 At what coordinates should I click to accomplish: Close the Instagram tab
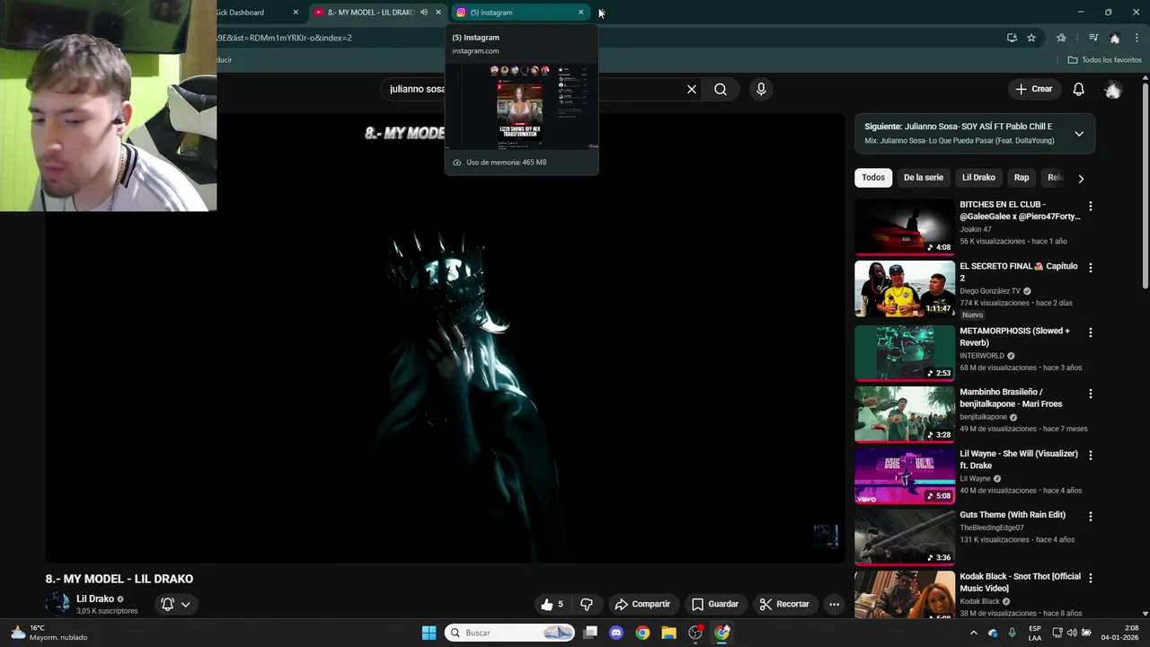[580, 13]
